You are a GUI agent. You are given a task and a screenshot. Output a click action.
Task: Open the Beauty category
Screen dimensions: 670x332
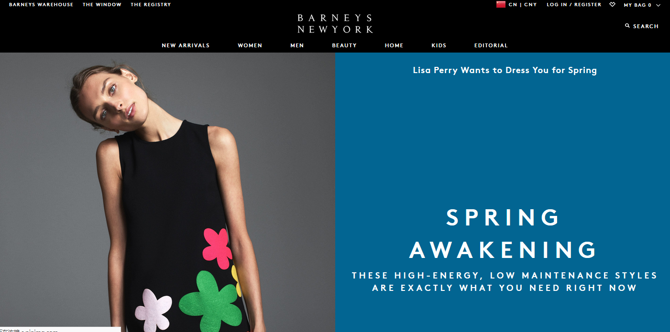pyautogui.click(x=344, y=45)
